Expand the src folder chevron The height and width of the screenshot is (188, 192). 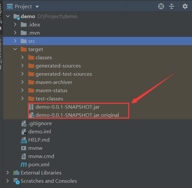pyautogui.click(x=15, y=41)
